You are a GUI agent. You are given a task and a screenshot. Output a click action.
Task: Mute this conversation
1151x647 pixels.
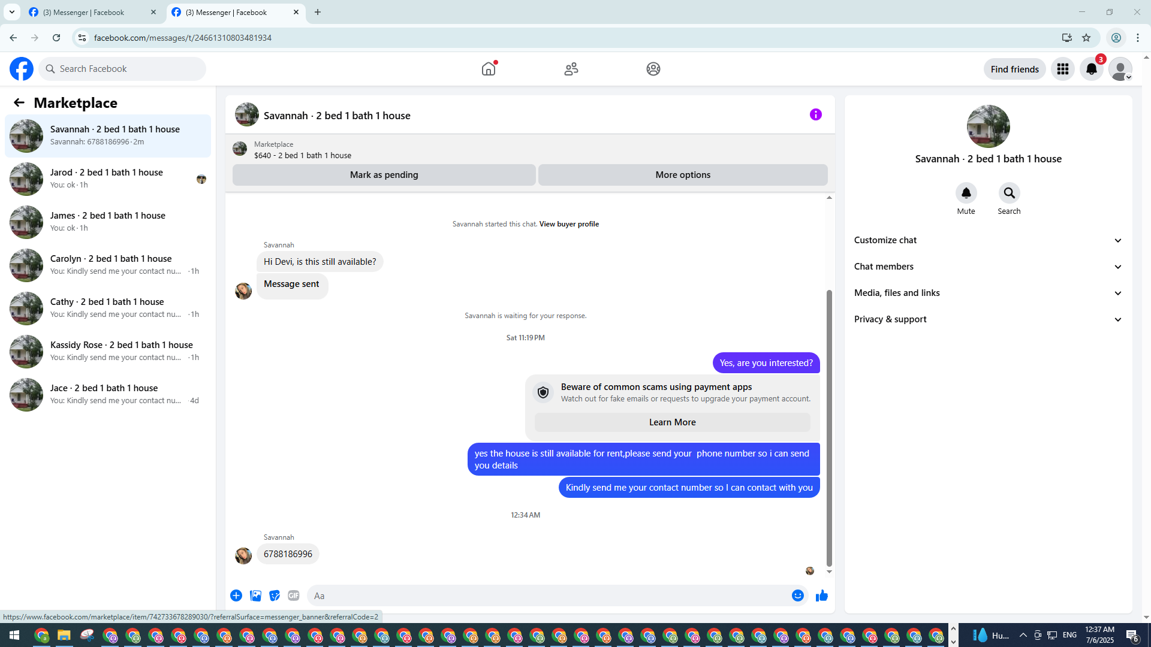[x=966, y=194]
